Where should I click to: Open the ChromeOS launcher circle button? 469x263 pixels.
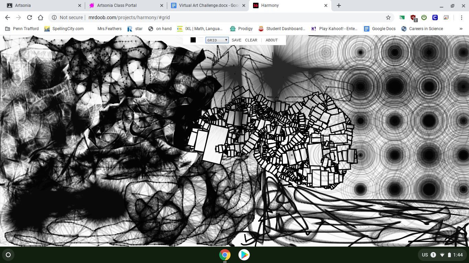pyautogui.click(x=8, y=255)
